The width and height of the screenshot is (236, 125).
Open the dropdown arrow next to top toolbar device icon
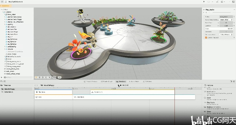[213, 2]
